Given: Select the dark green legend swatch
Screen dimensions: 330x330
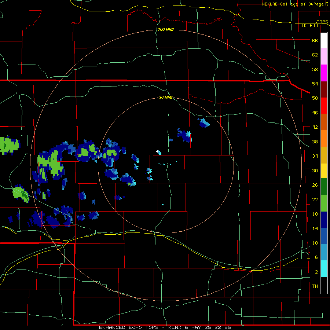Looking at the screenshot, I should click(324, 187).
